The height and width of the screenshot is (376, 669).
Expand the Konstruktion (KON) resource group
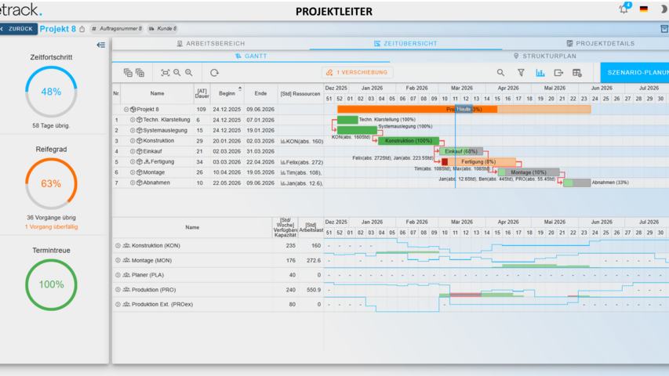point(118,245)
